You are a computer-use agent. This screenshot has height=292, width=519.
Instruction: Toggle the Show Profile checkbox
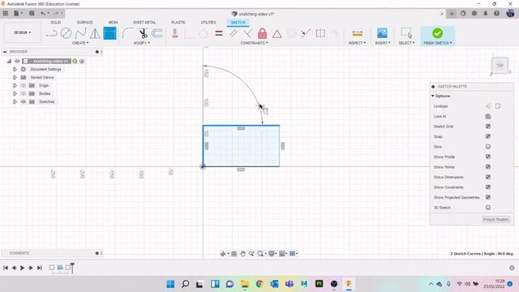click(488, 157)
